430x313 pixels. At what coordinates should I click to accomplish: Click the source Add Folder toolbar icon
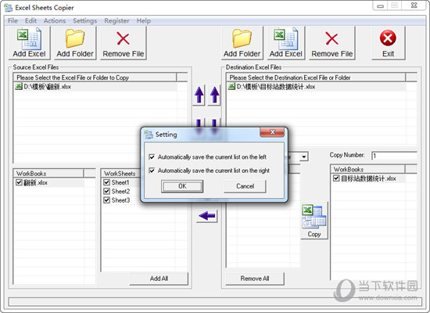[x=75, y=38]
